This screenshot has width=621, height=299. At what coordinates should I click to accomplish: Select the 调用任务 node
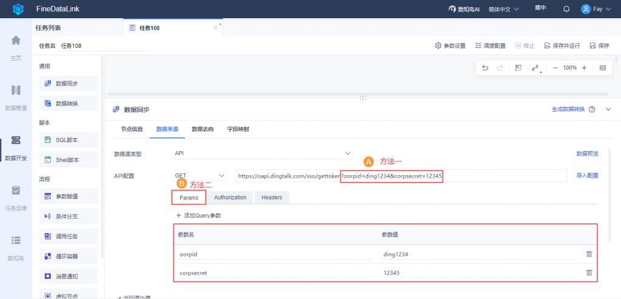tap(68, 237)
